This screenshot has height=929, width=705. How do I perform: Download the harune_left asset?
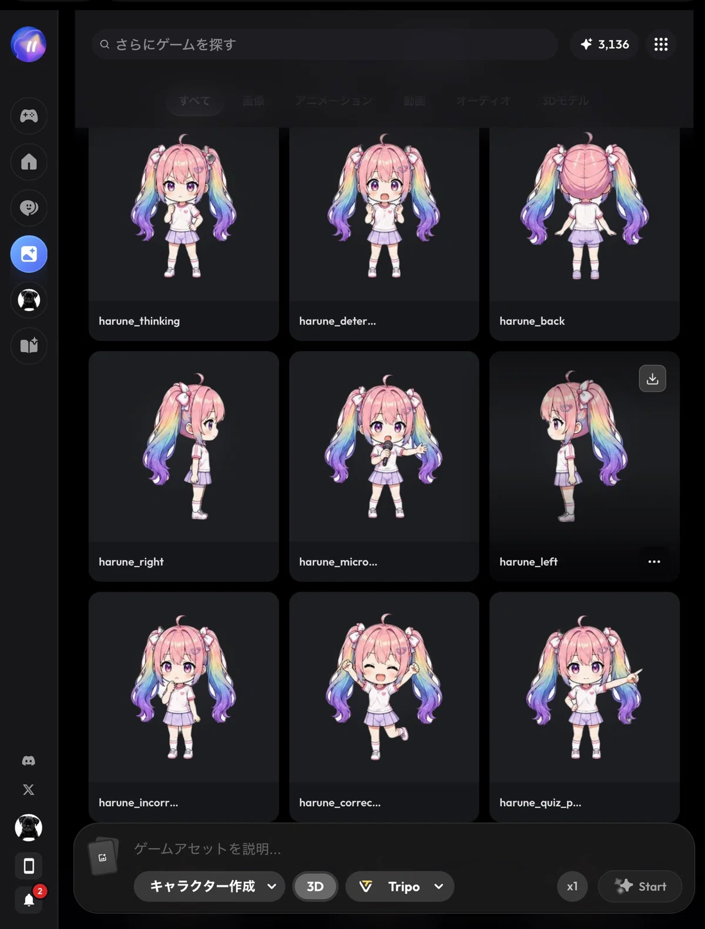652,379
